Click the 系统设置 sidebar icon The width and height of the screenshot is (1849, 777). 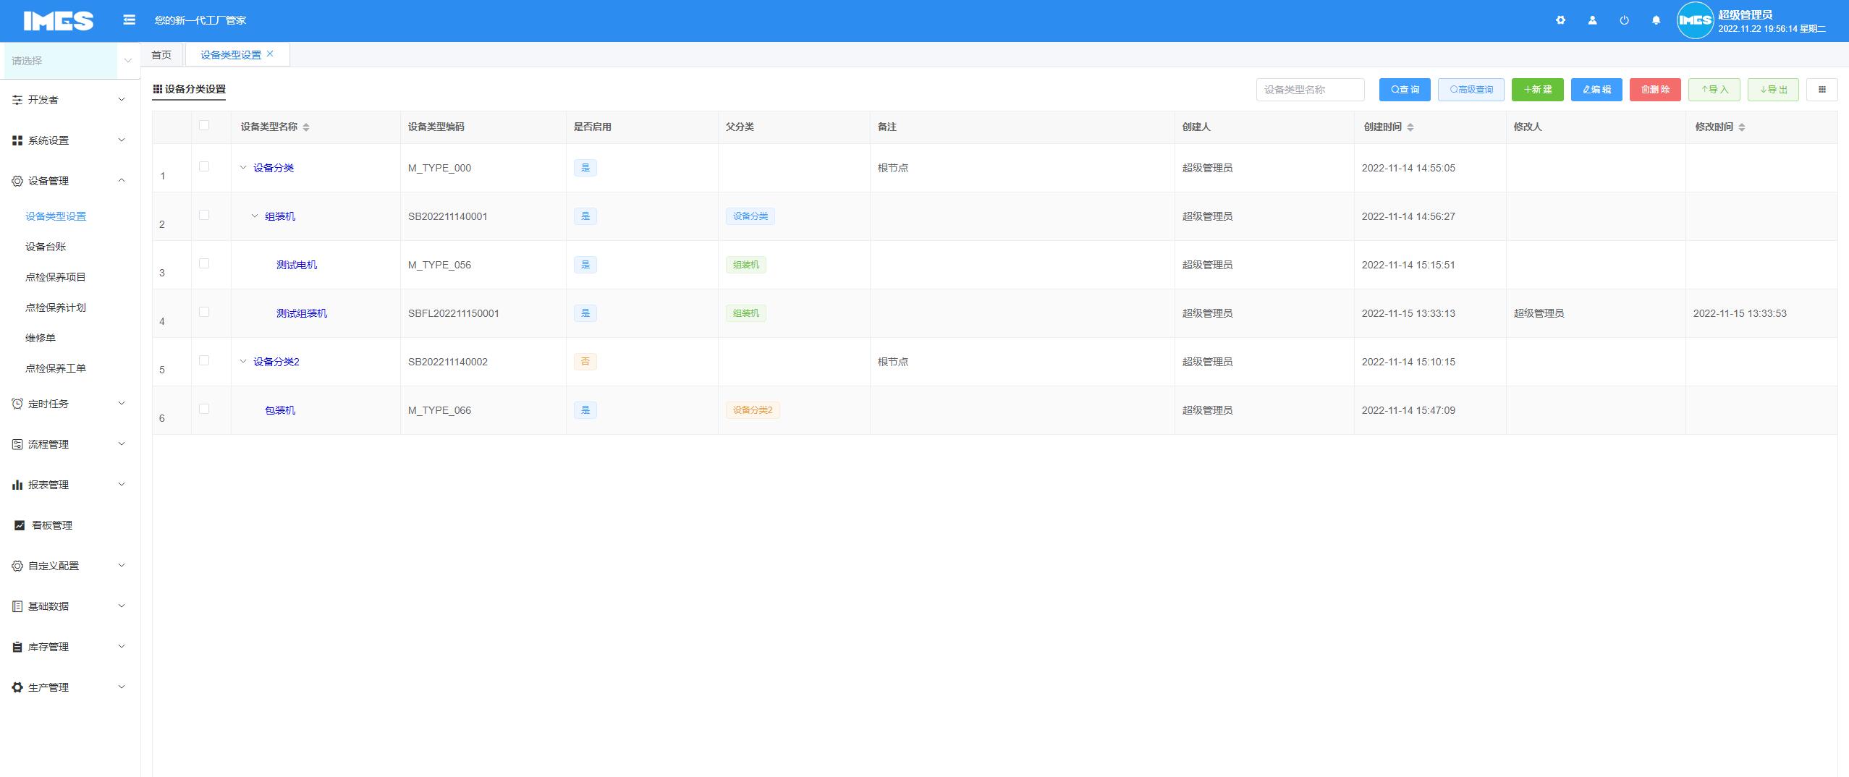[x=17, y=140]
